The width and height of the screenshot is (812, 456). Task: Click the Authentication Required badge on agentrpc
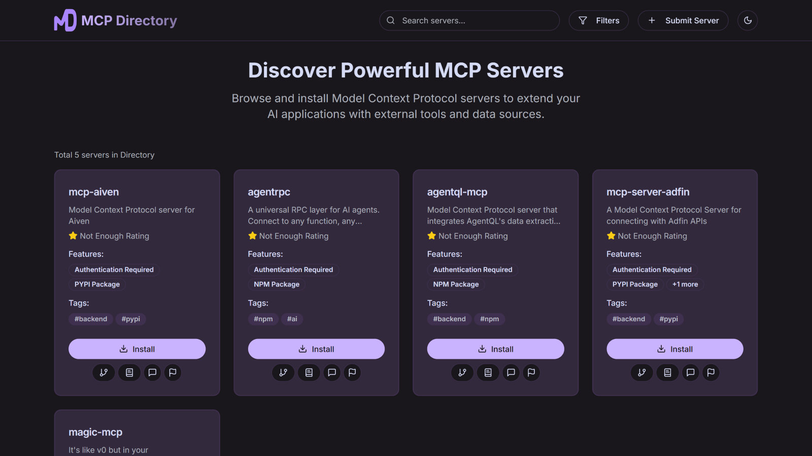(x=293, y=270)
